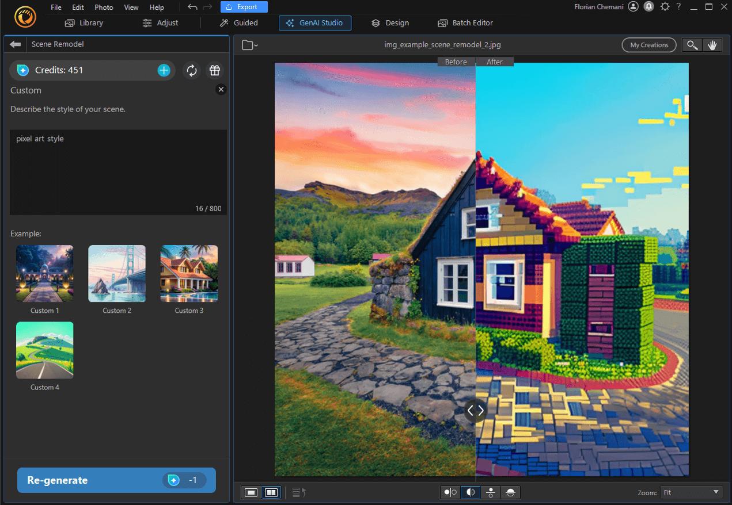Open the Zoom level dropdown showing Fit
This screenshot has height=505, width=732.
click(x=691, y=492)
